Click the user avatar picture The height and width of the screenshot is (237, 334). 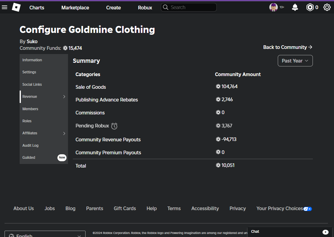click(x=274, y=7)
